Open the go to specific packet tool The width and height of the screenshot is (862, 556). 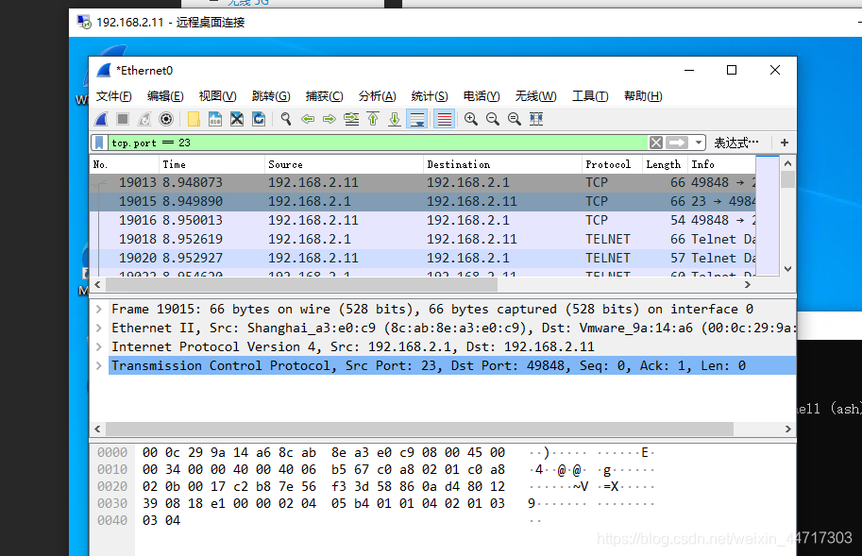(x=351, y=119)
